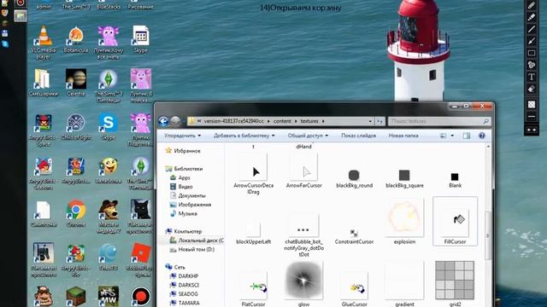Select Сеть in navigation pane
This screenshot has width=547, height=307.
point(175,267)
